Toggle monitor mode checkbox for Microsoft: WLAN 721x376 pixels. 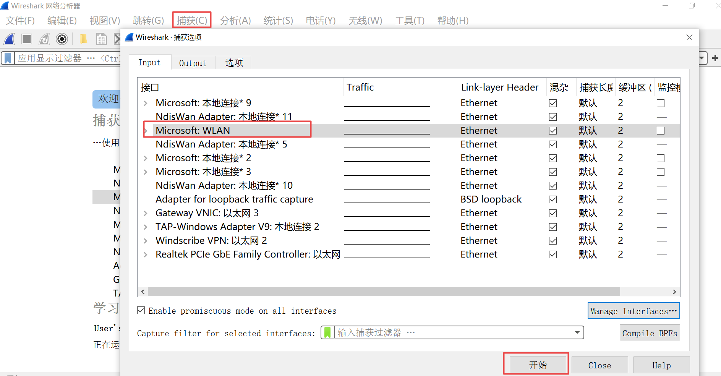[661, 131]
